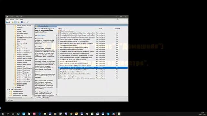
Task: Click the Filter funnel toolbar icon
Action: 28,22
